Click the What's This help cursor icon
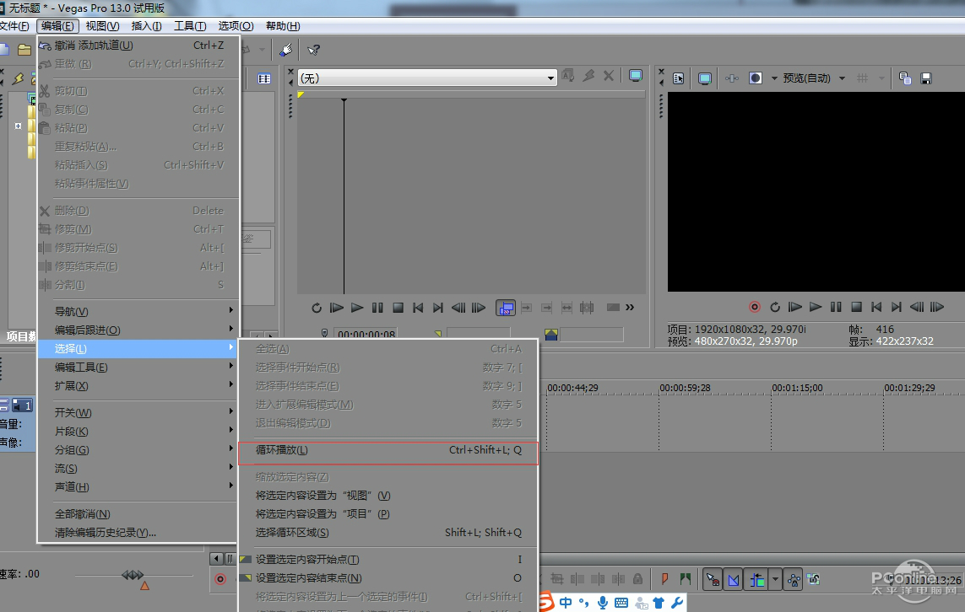 [313, 50]
